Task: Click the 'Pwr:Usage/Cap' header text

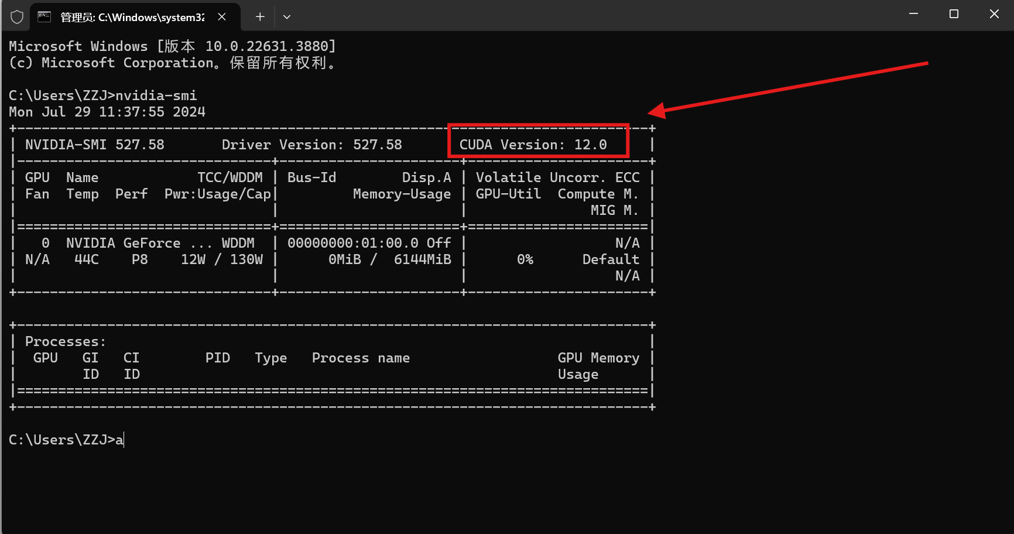Action: [218, 194]
